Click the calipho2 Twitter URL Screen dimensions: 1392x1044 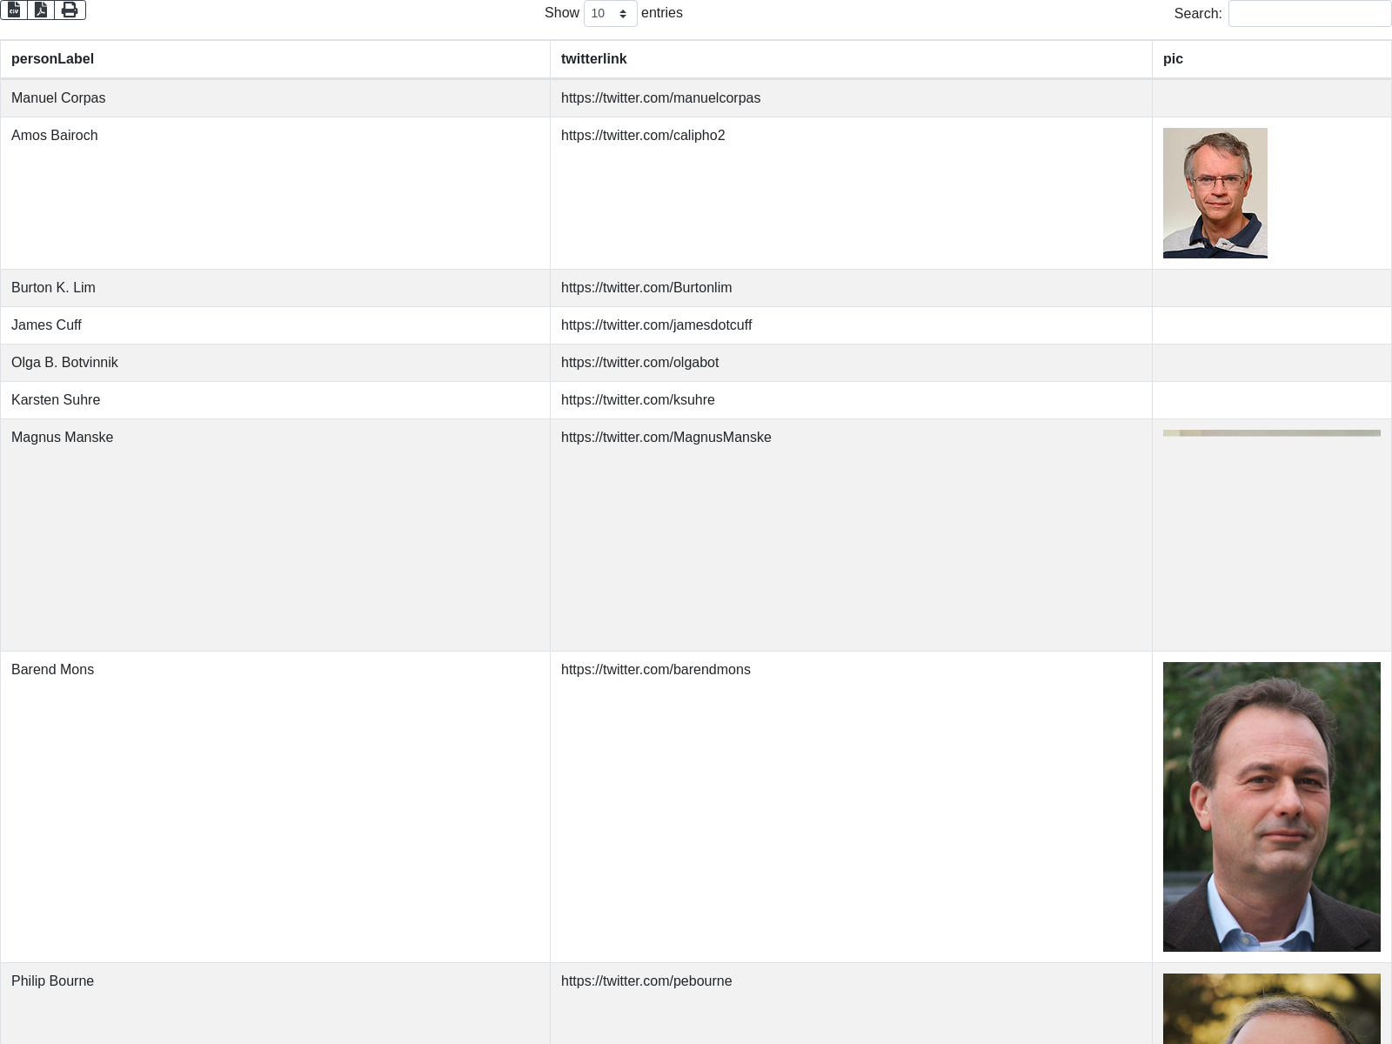coord(642,136)
